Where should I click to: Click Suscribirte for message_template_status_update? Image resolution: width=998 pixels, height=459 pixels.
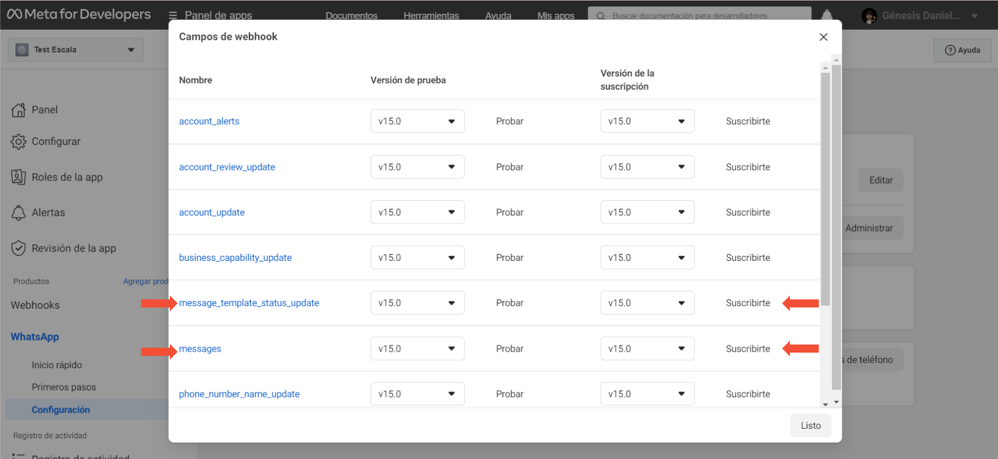pyautogui.click(x=748, y=303)
